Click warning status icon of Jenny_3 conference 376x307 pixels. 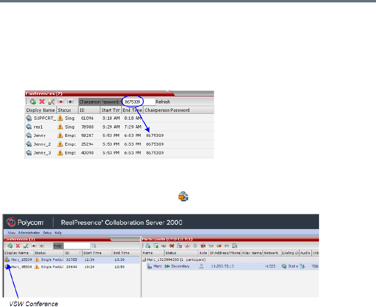coord(60,153)
